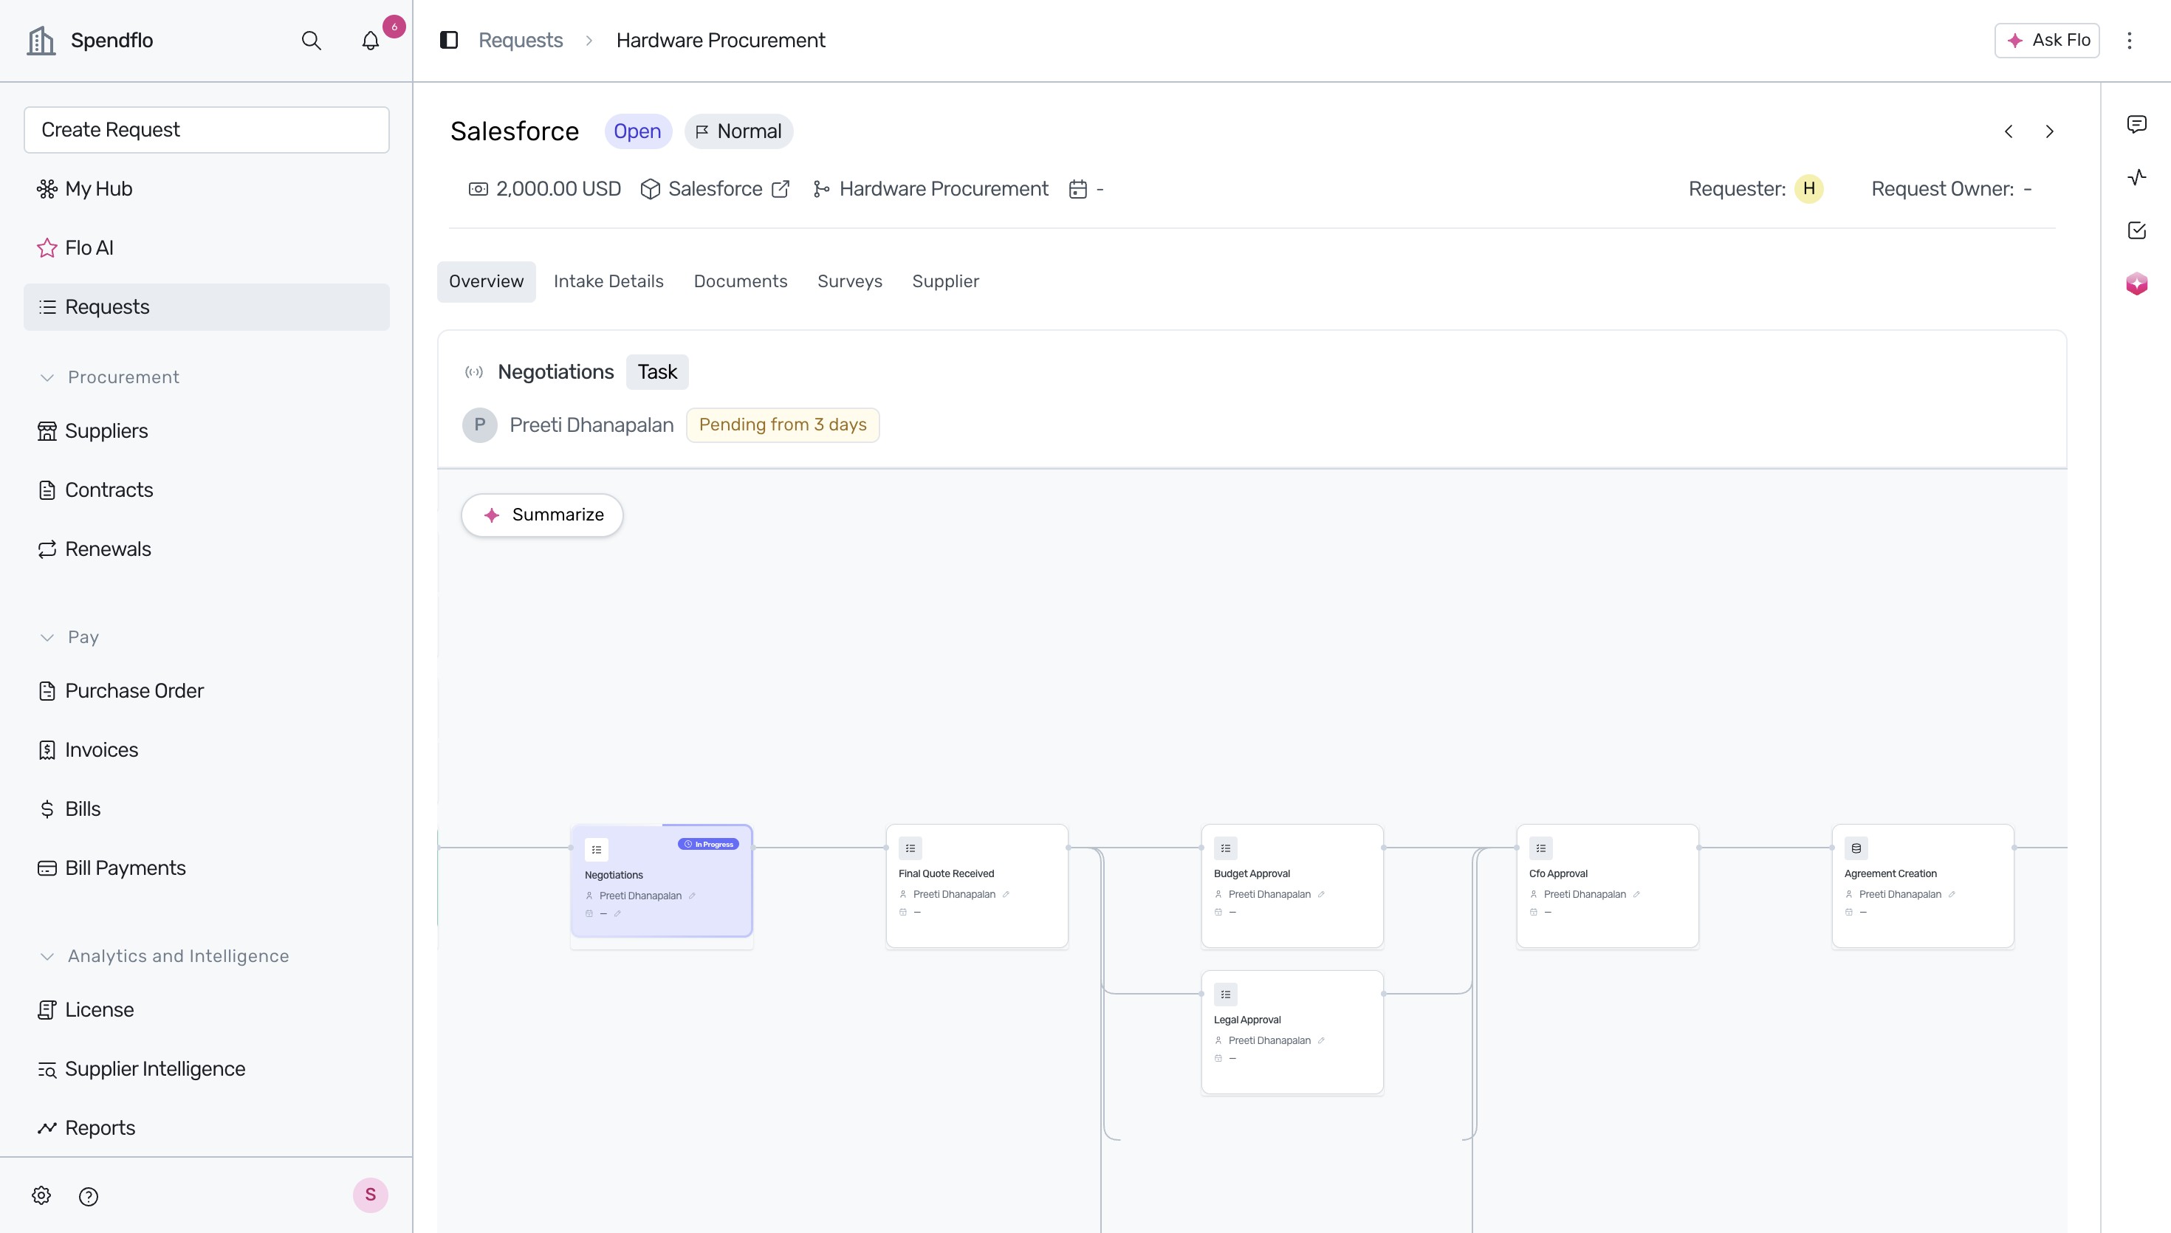Click the requester H avatar
2171x1233 pixels.
click(x=1809, y=189)
